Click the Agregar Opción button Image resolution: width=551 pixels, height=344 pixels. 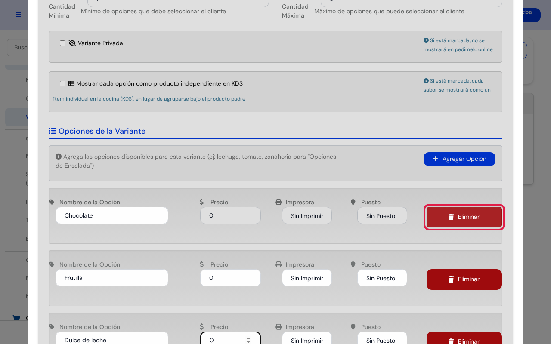tap(459, 159)
